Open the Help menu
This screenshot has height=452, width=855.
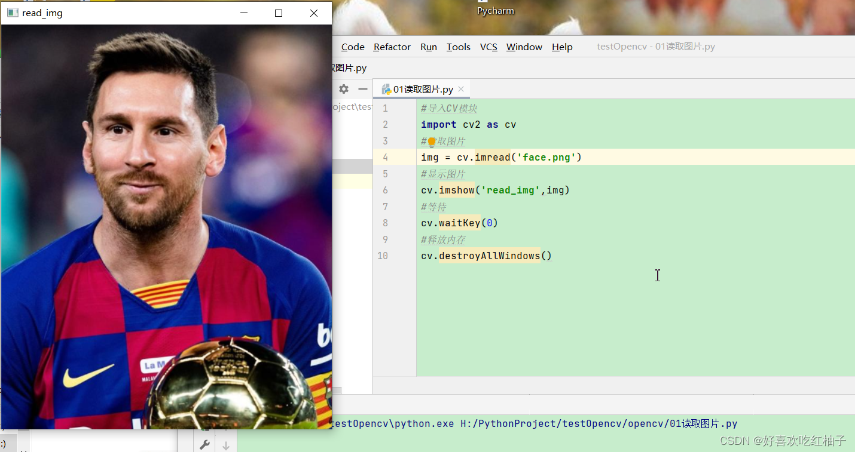click(562, 47)
